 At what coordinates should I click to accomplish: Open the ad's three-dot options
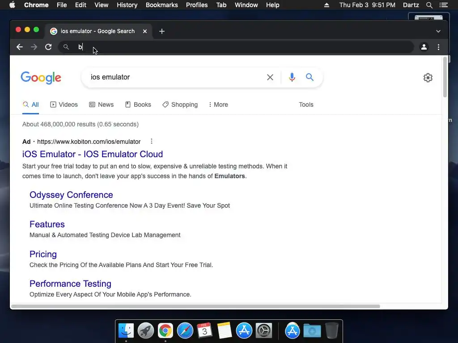[151, 142]
